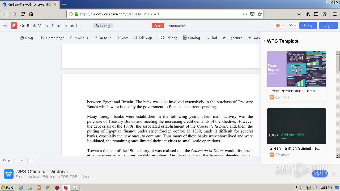The image size is (340, 191).
Task: Click the Team Presentation Templ... title
Action: click(x=294, y=91)
